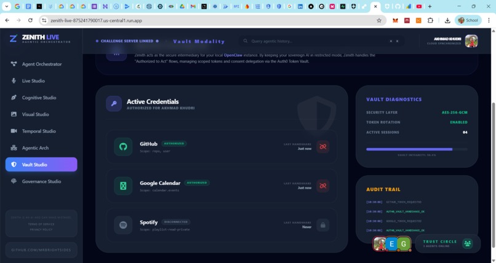Follow the OpenClaw link

[233, 55]
